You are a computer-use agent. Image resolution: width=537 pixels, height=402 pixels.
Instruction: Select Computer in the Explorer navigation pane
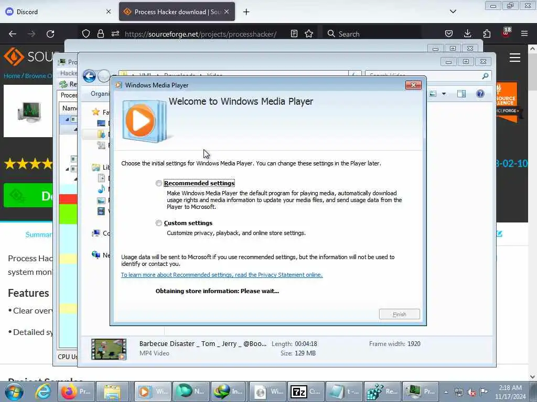[101, 233]
